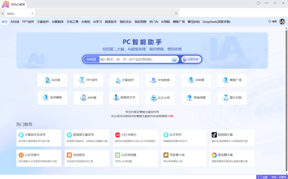Click the 文章创作及改写 card icon

[x=21, y=135]
